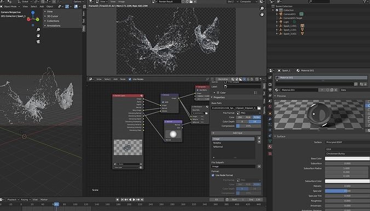Click the viewport pan hand icon
Image resolution: width=370 pixels, height=211 pixels.
[x=38, y=35]
